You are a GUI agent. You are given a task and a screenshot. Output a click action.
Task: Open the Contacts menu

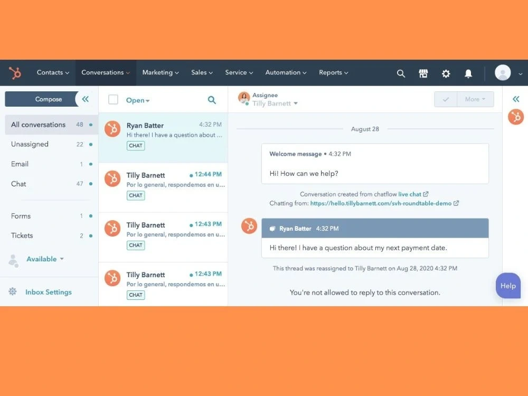[x=53, y=72]
